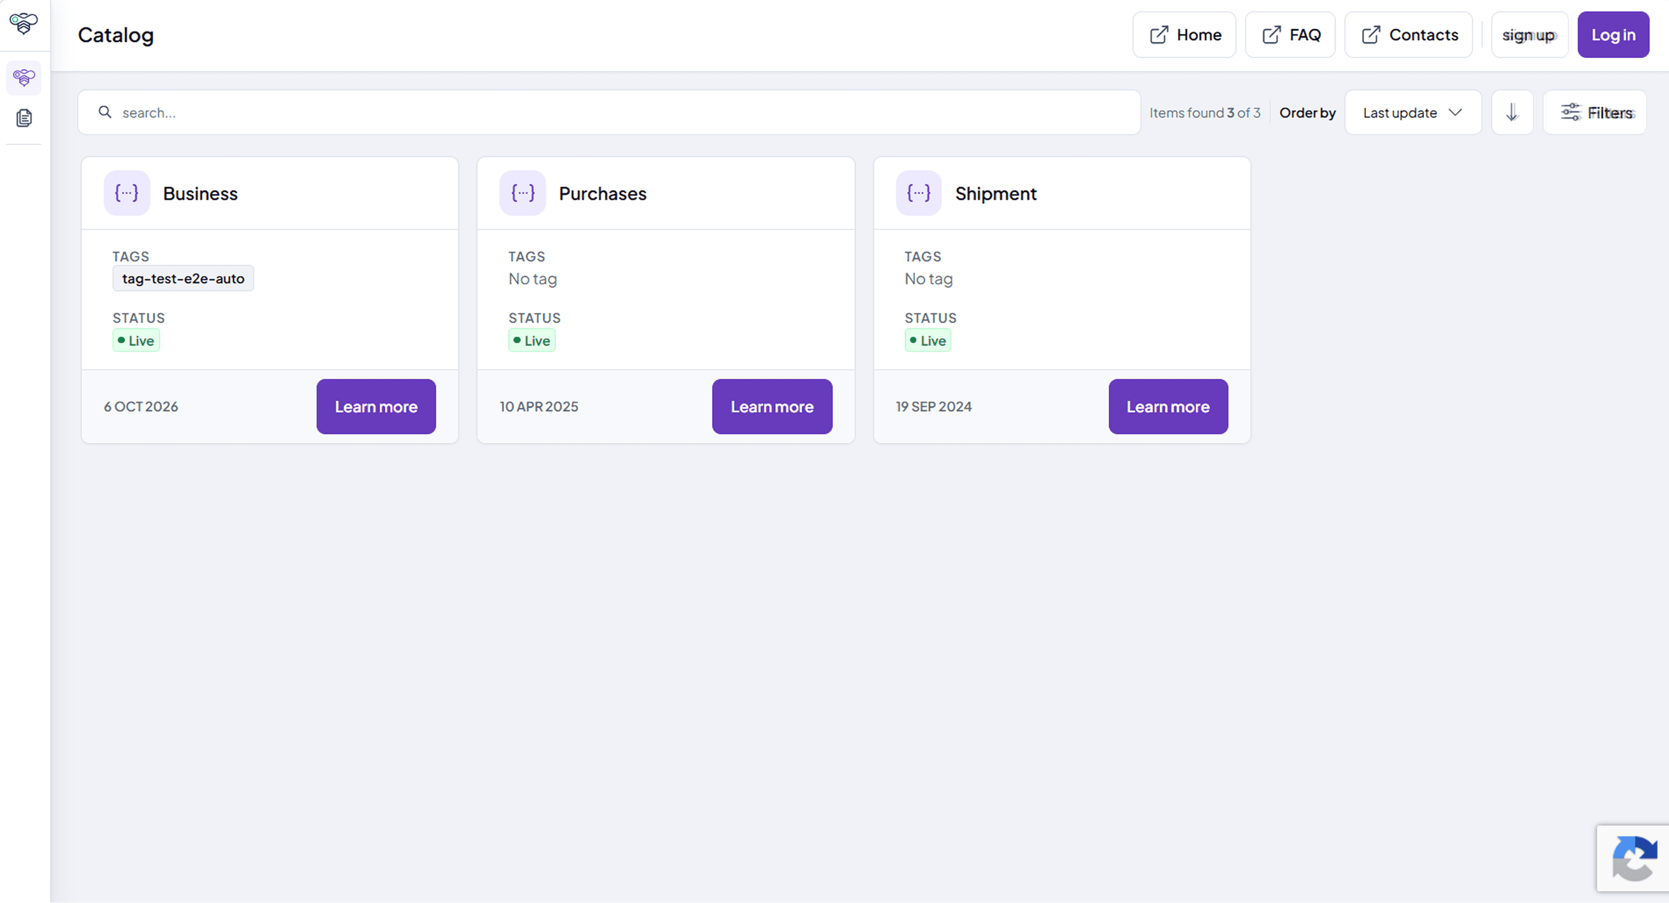Screen dimensions: 1669x903
Task: Click the Live status on Business card
Action: tap(136, 341)
